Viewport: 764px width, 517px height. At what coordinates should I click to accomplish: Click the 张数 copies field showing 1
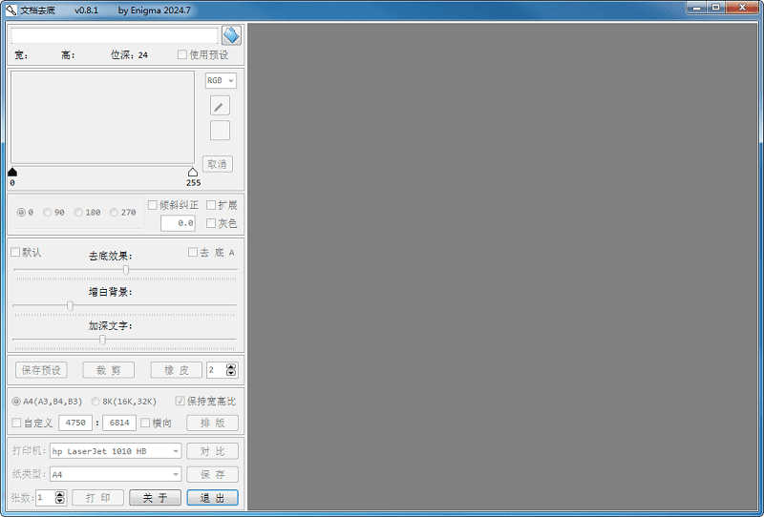pyautogui.click(x=45, y=498)
